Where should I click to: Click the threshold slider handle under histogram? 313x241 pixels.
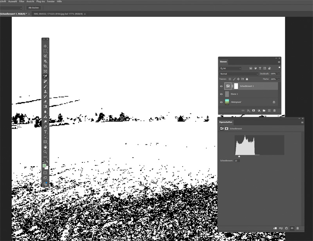point(239,156)
